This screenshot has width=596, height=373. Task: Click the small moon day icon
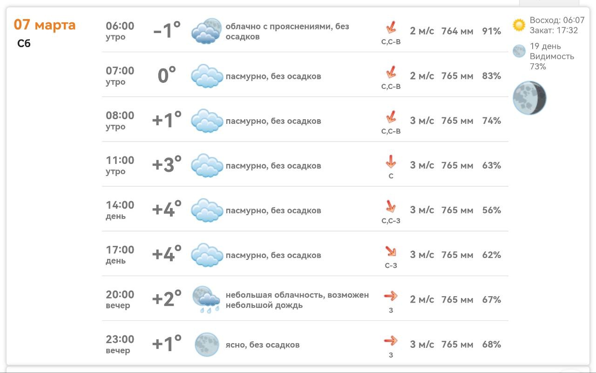tap(519, 51)
